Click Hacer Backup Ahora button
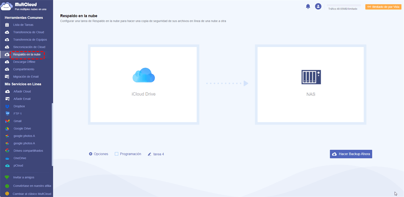This screenshot has height=197, width=404. [x=351, y=154]
